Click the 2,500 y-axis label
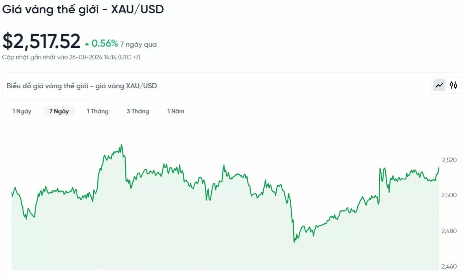 pyautogui.click(x=449, y=195)
